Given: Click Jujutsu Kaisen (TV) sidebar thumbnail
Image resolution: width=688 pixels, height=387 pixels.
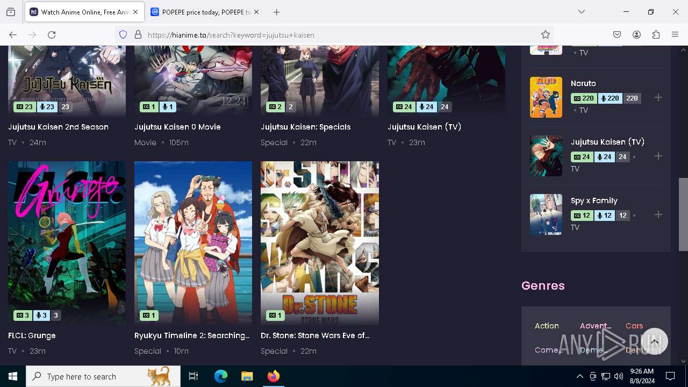Looking at the screenshot, I should click(x=546, y=156).
